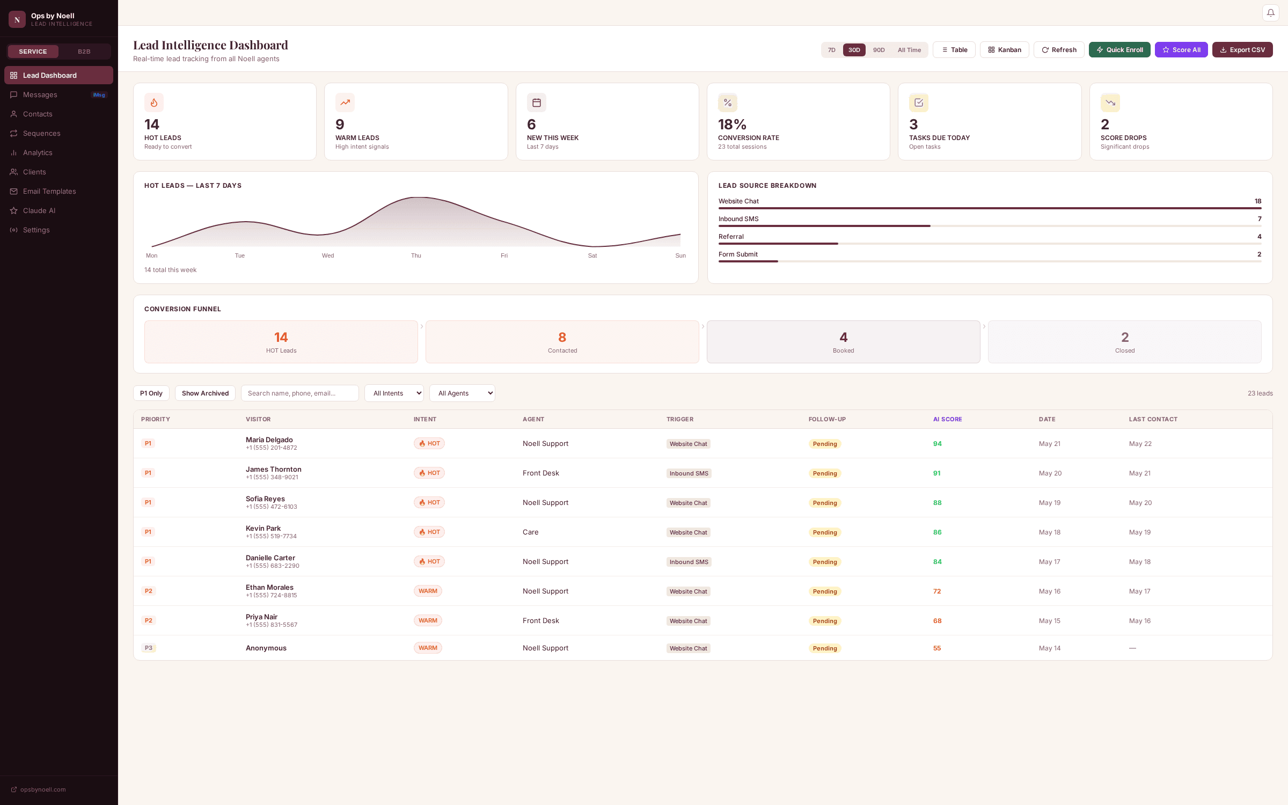
Task: Open the All Agents dropdown
Action: point(462,393)
